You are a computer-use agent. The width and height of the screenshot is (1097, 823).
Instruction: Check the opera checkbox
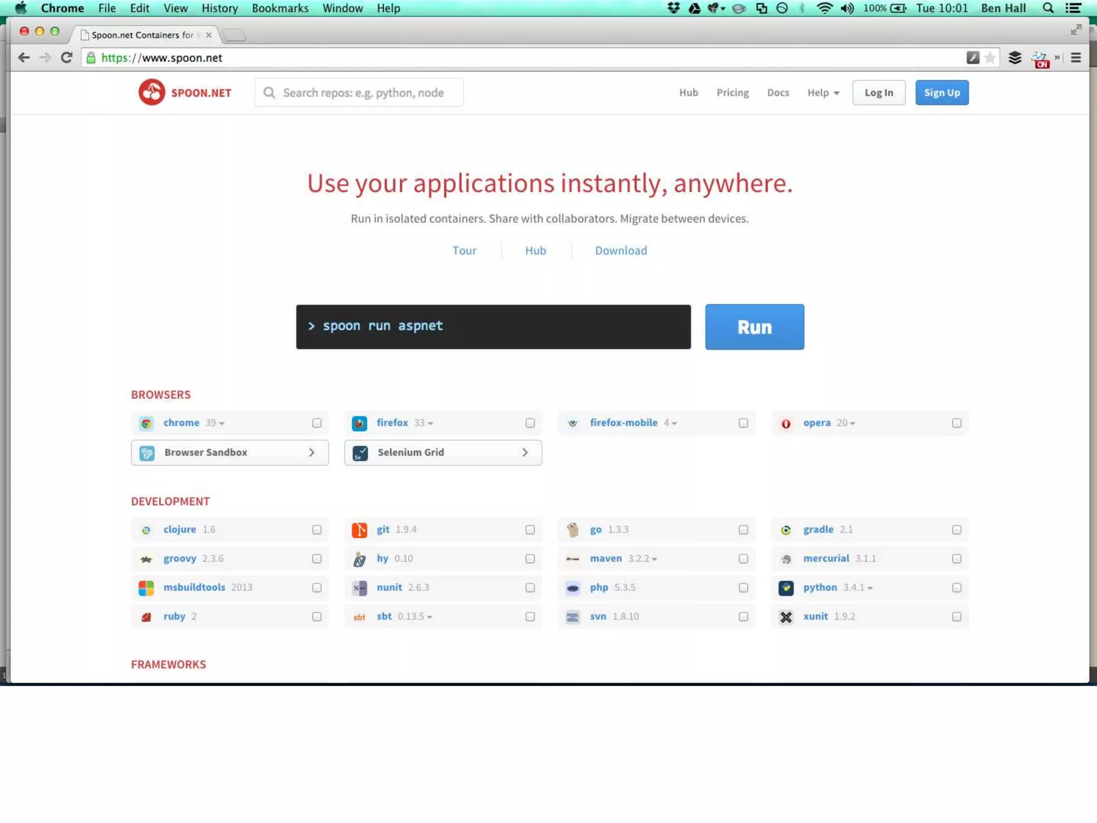tap(956, 423)
